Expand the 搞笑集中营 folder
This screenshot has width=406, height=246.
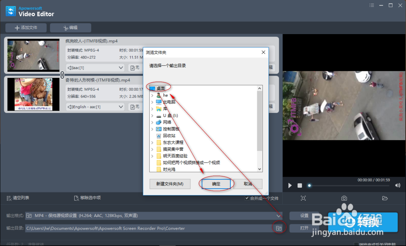pos(152,149)
